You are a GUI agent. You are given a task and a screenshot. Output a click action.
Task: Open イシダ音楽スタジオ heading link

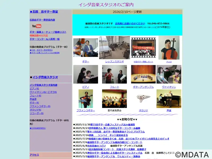(45, 77)
